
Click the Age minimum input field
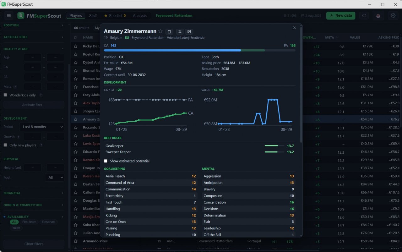click(33, 58)
